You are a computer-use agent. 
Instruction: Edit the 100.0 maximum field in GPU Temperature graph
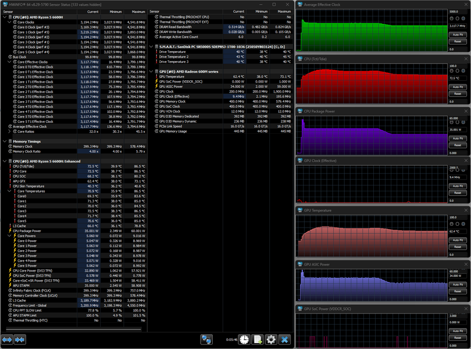458,218
